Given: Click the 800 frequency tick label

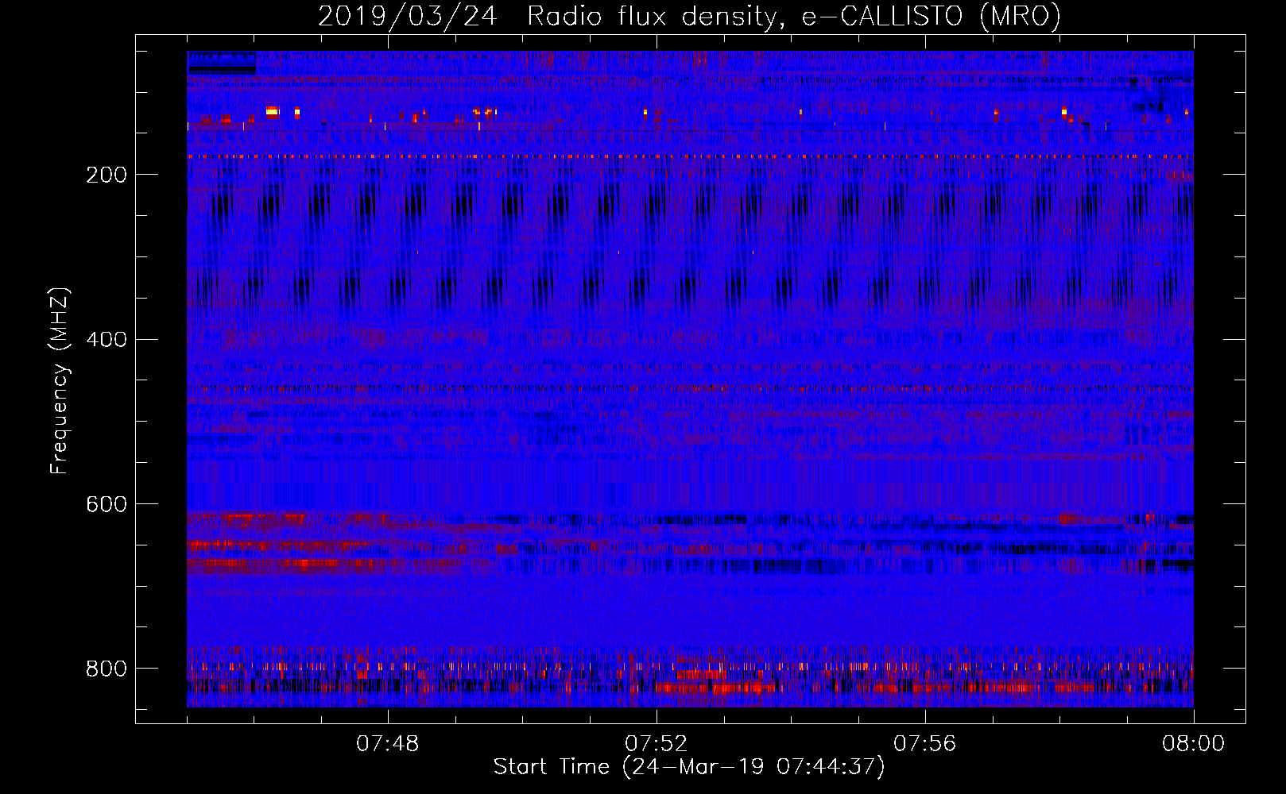Looking at the screenshot, I should coord(107,669).
